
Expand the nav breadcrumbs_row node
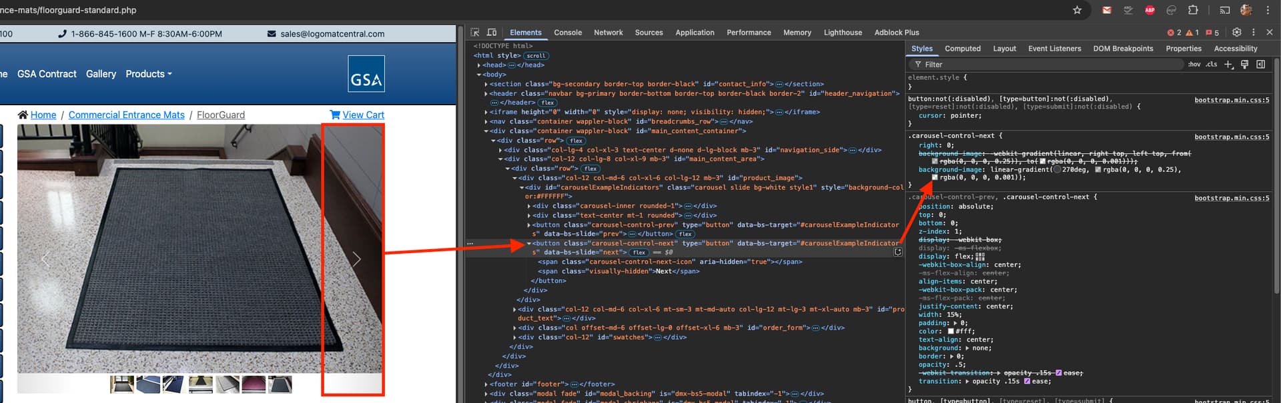[x=486, y=121]
